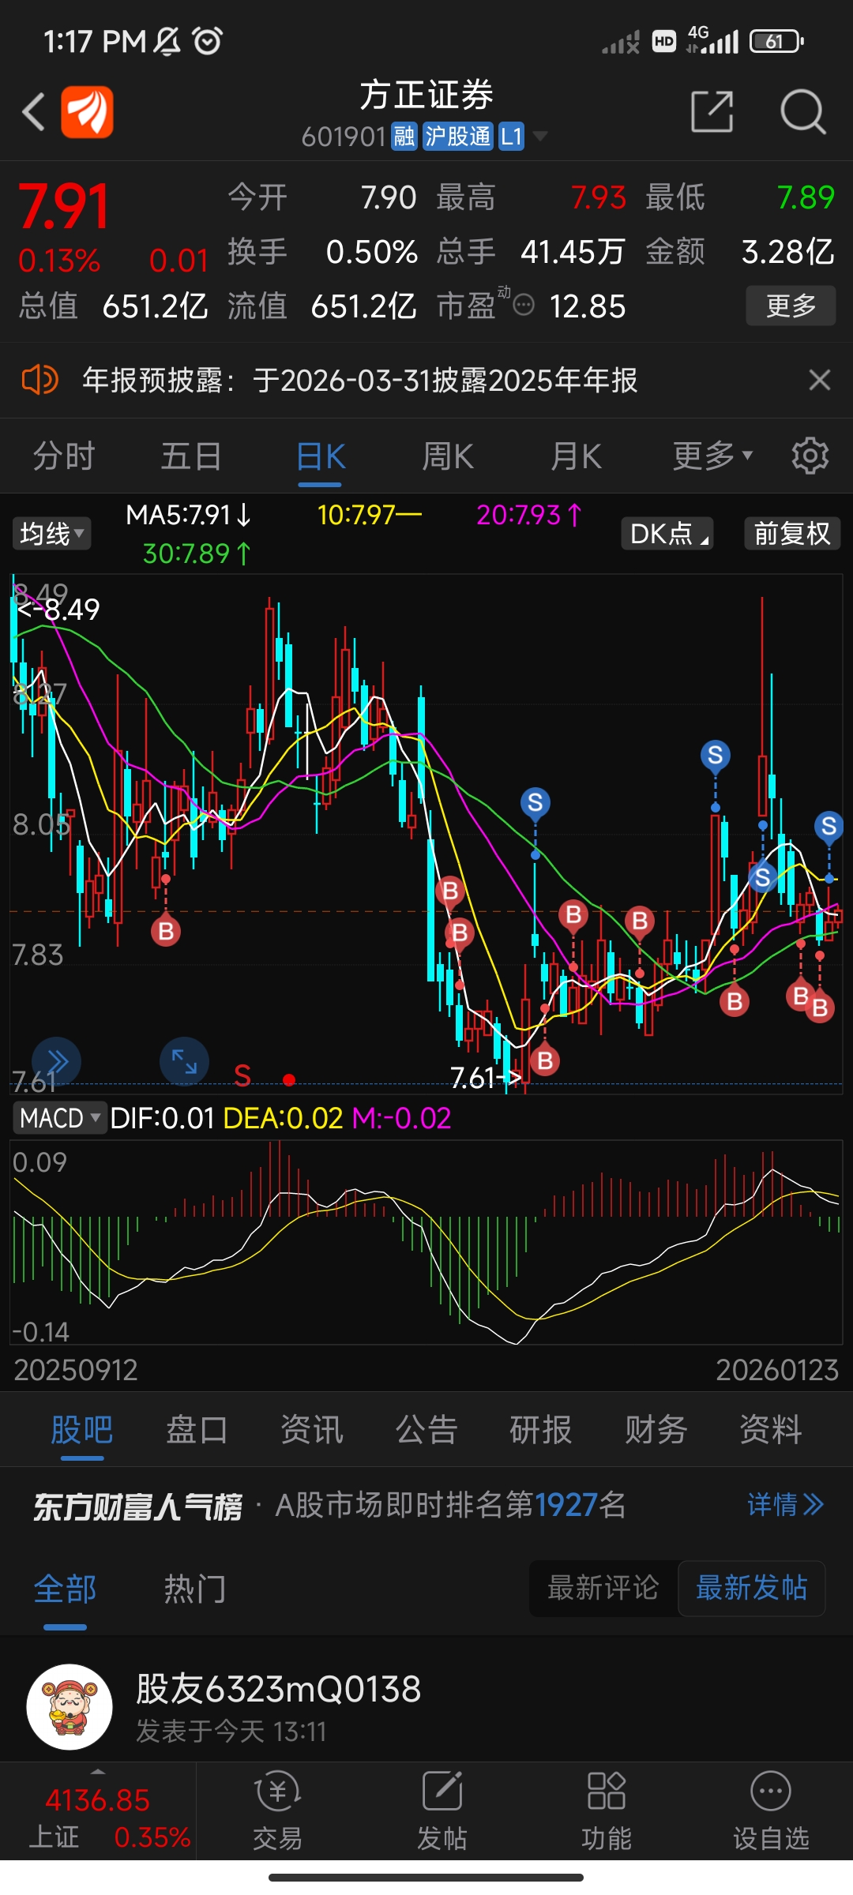The image size is (853, 1895).
Task: Toggle sort to 最新发帖
Action: 752,1588
